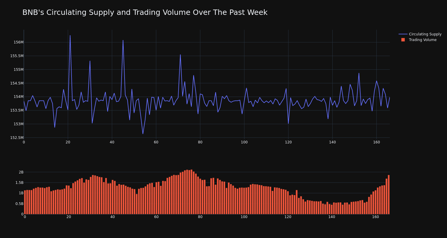Click the red Trading Volume legend square

tap(403, 40)
